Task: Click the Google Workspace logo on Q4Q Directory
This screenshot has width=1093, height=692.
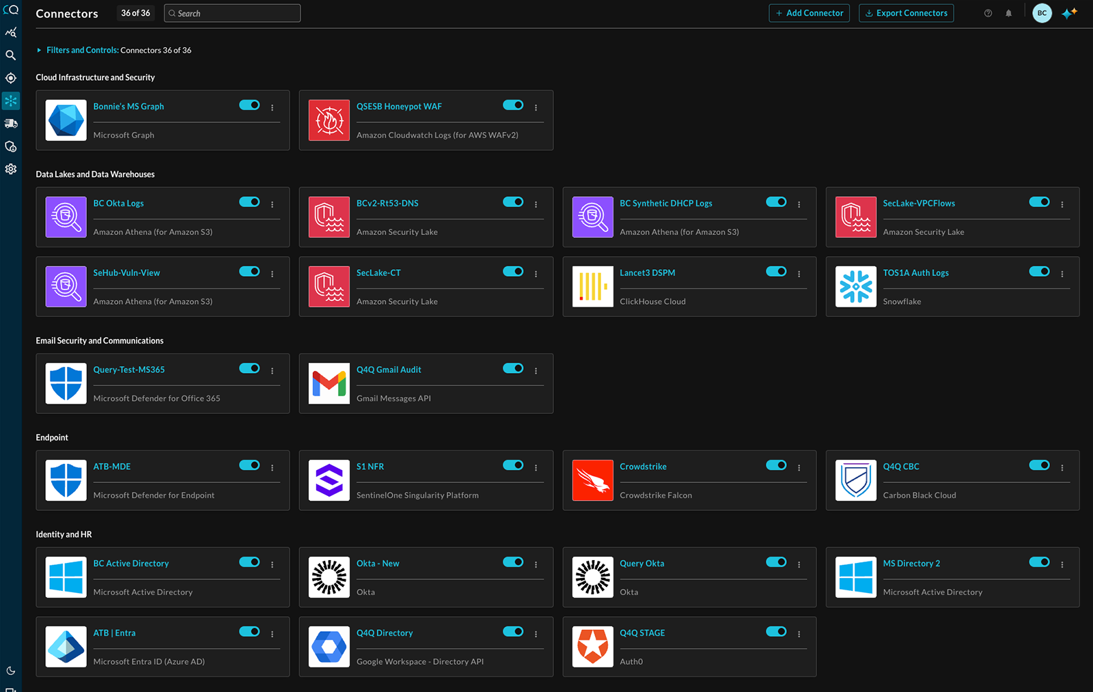Action: [329, 646]
